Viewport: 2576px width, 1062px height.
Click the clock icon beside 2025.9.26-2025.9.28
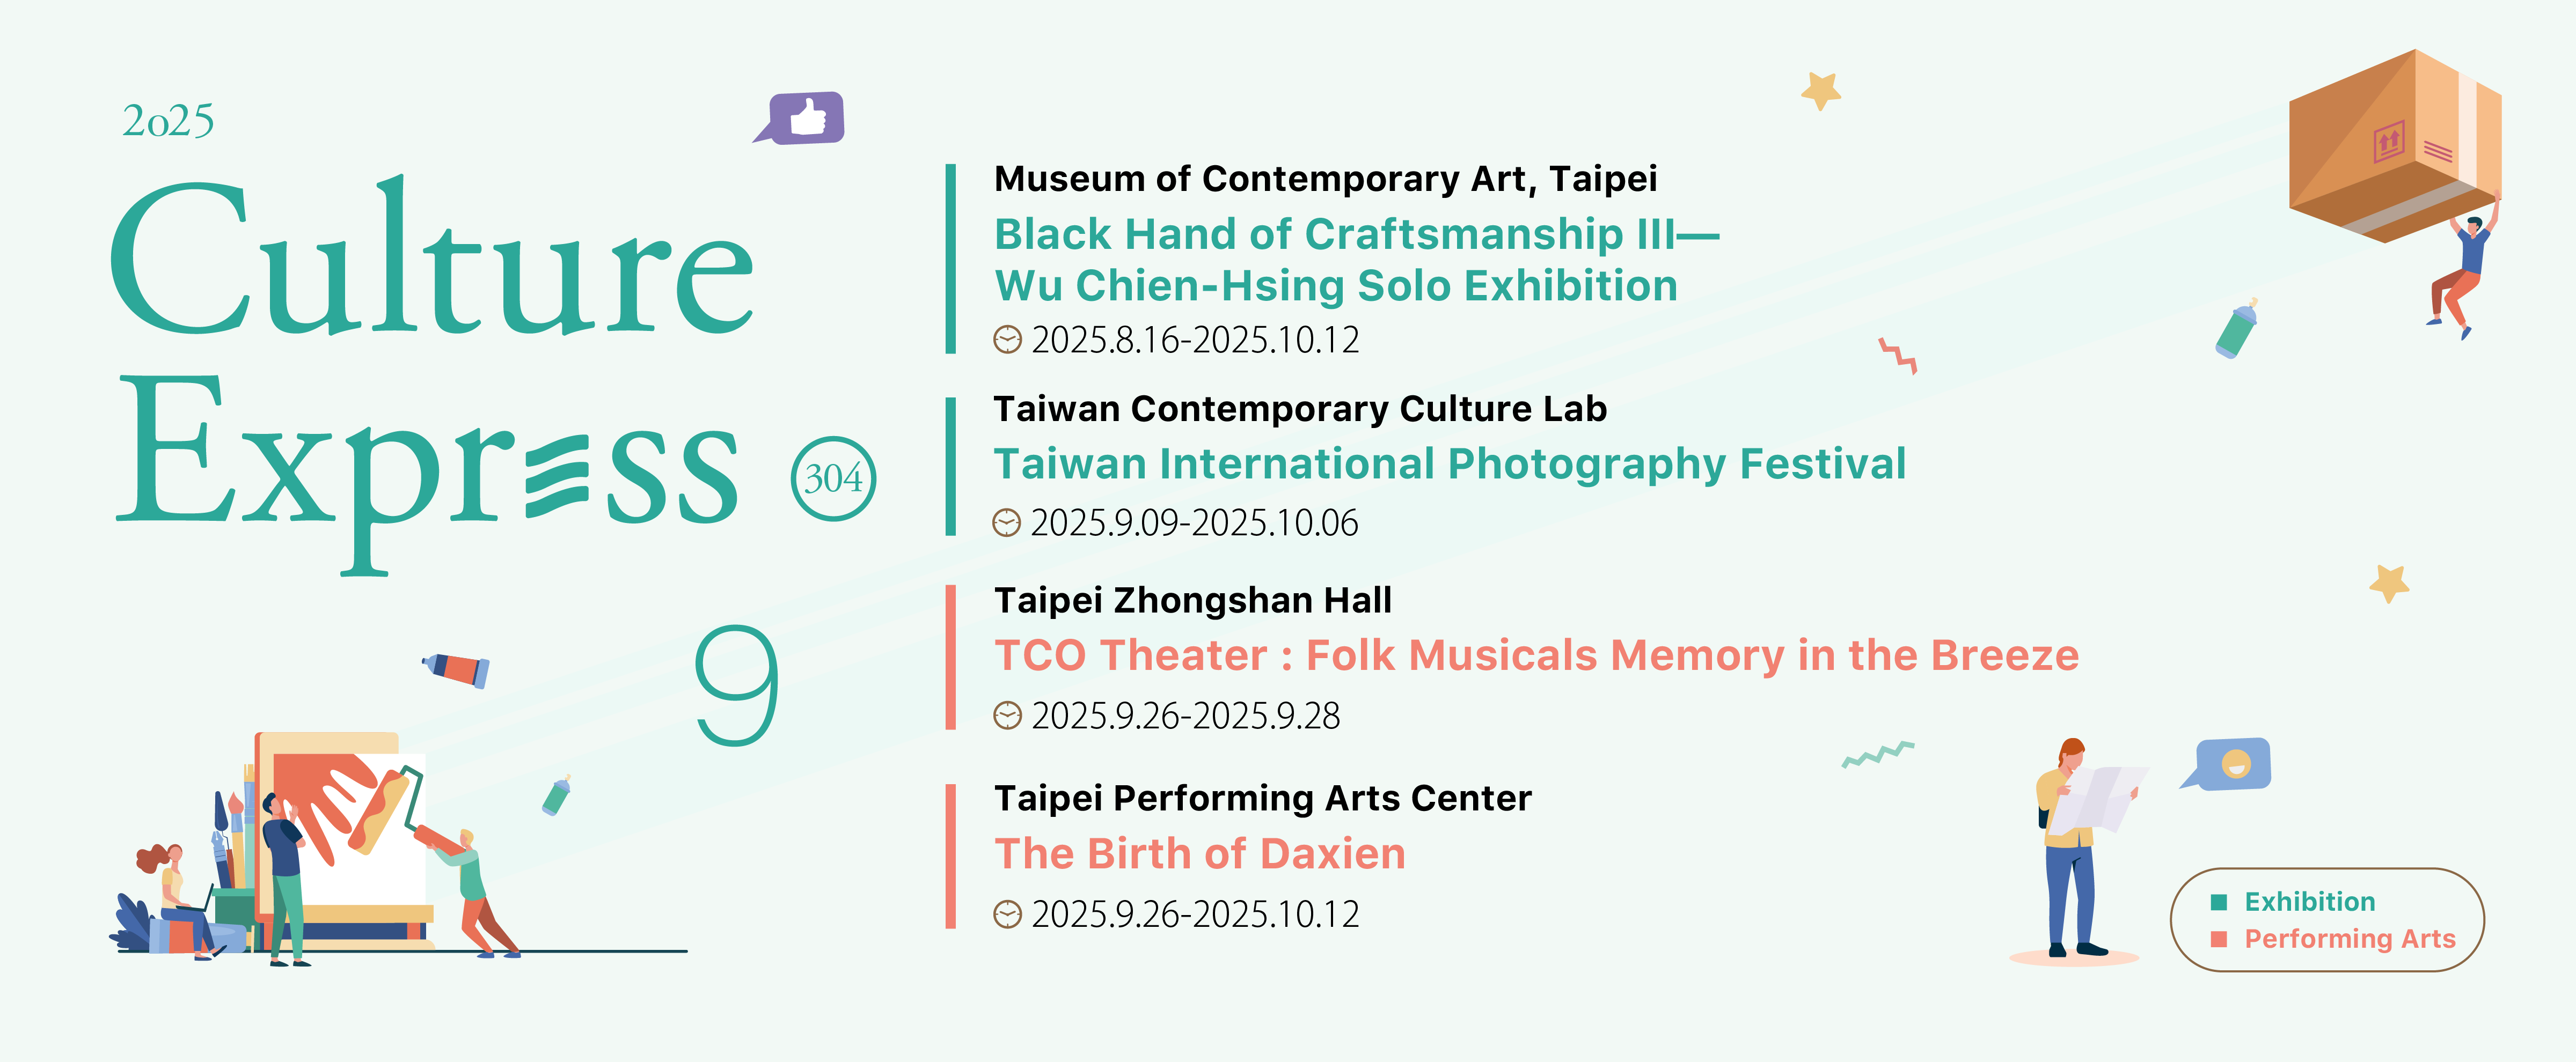pyautogui.click(x=1007, y=716)
